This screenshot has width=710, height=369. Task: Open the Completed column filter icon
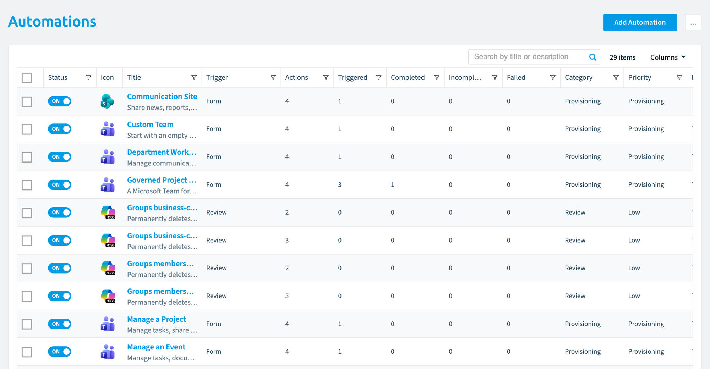[437, 78]
